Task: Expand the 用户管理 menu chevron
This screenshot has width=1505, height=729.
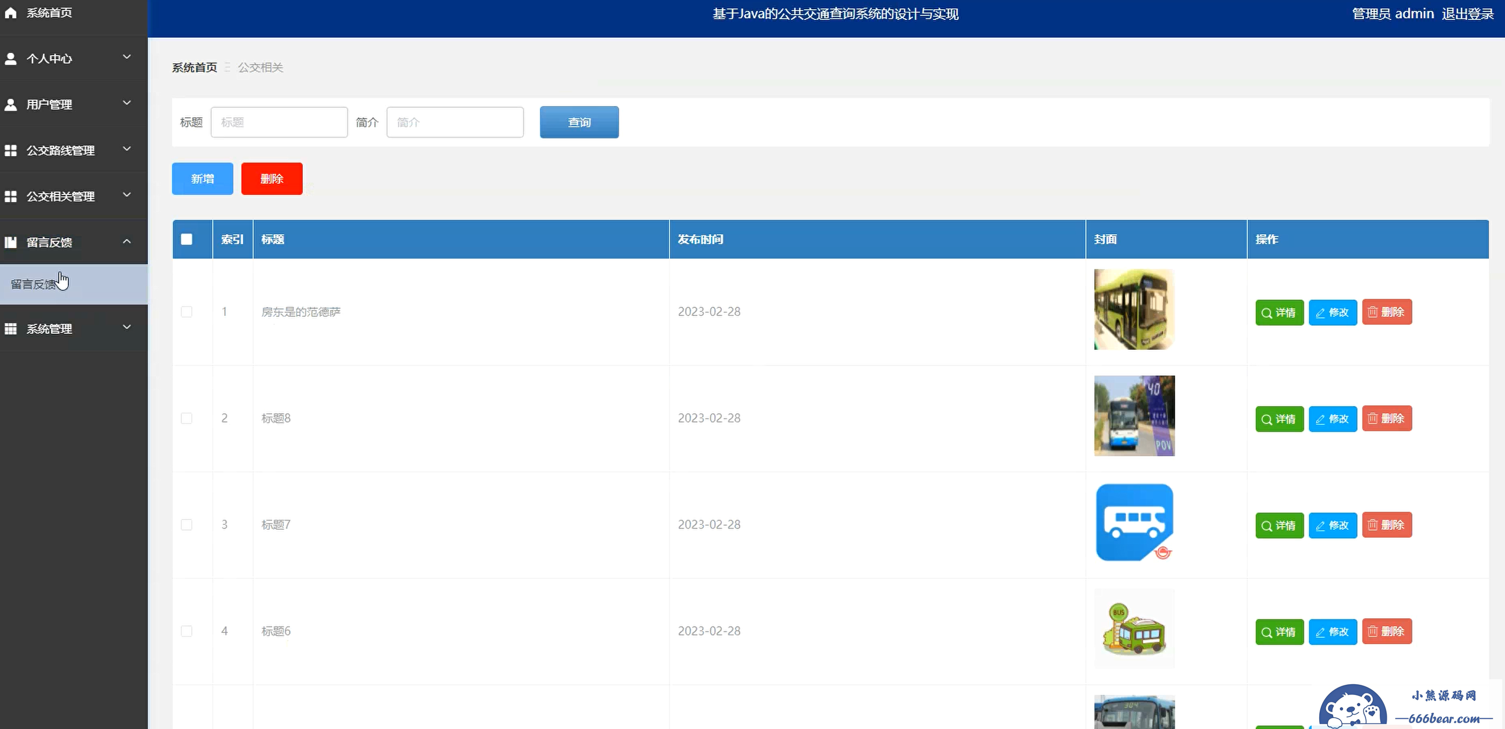Action: pyautogui.click(x=126, y=103)
